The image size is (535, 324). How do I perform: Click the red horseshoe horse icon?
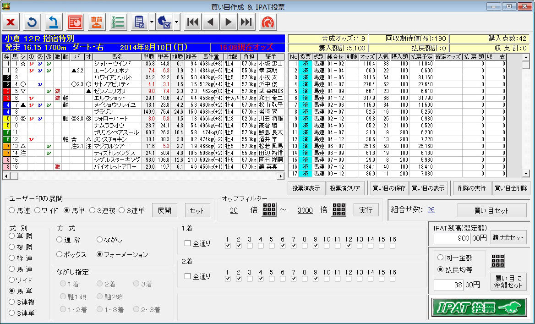pyautogui.click(x=268, y=22)
